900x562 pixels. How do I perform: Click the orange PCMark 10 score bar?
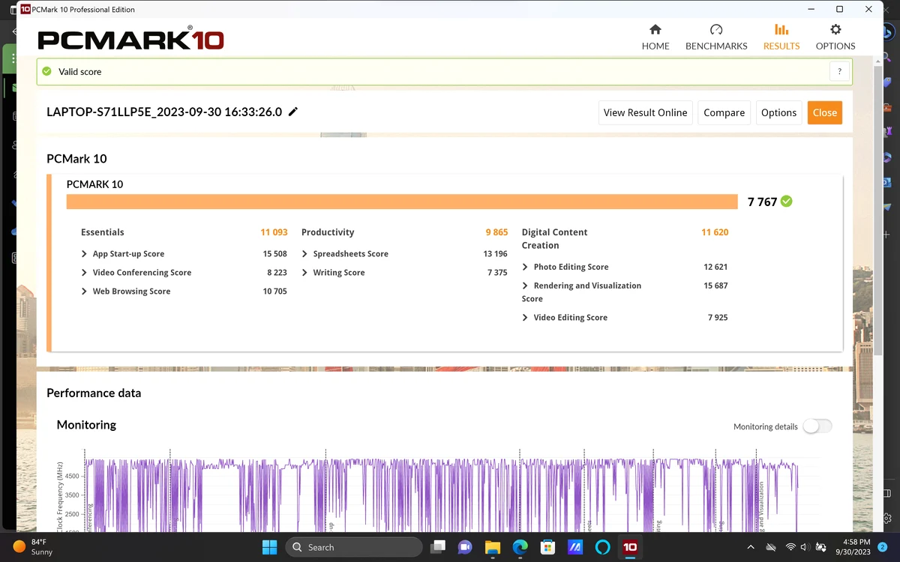point(402,202)
